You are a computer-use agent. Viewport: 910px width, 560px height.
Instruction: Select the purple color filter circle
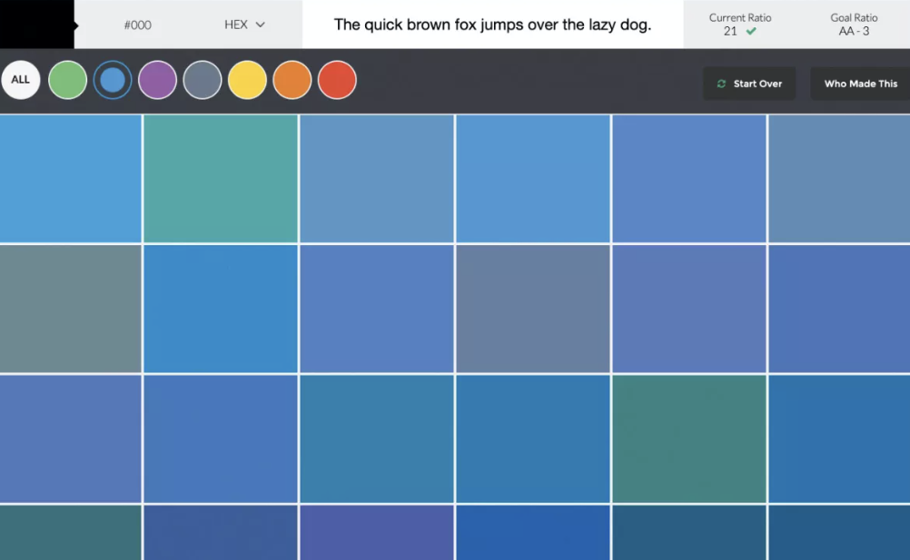point(157,80)
